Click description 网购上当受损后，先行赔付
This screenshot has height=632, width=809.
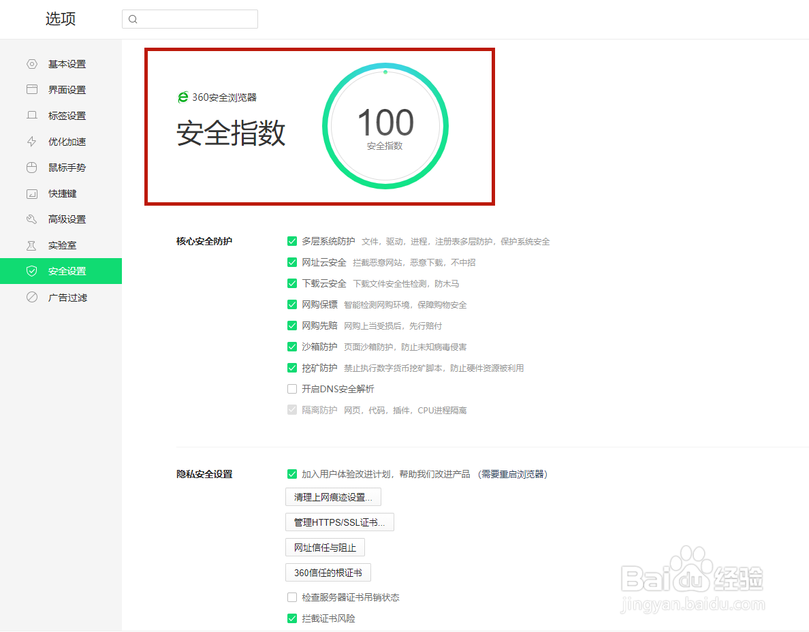click(x=393, y=326)
